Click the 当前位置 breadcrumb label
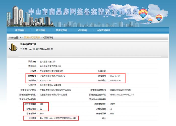Screen dimensions: 176x126 pos(14,38)
